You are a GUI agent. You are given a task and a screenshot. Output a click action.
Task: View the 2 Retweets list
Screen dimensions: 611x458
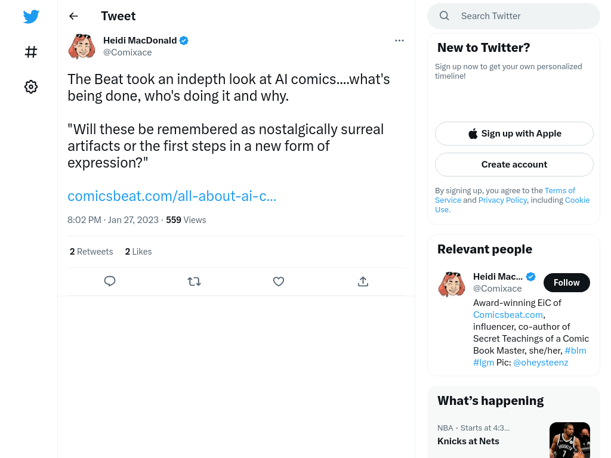[91, 252]
